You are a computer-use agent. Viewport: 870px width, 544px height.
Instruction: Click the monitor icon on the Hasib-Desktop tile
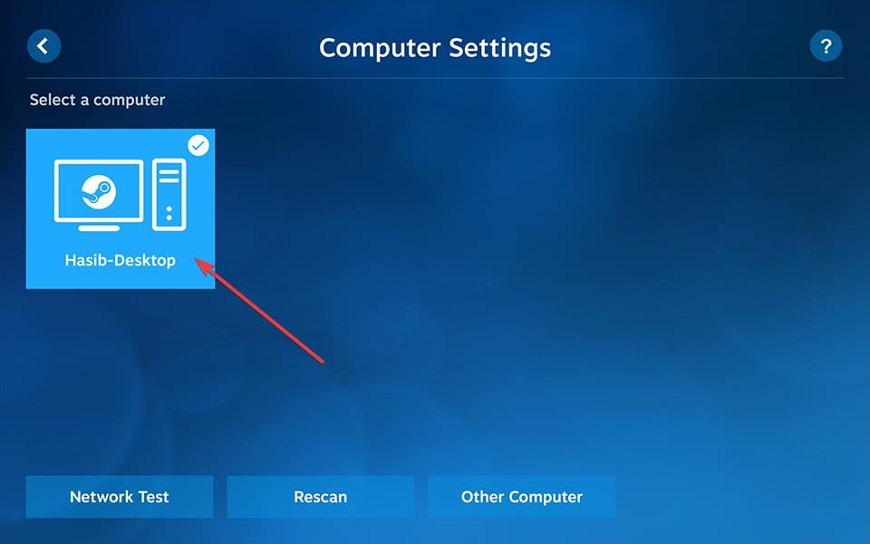(x=99, y=195)
